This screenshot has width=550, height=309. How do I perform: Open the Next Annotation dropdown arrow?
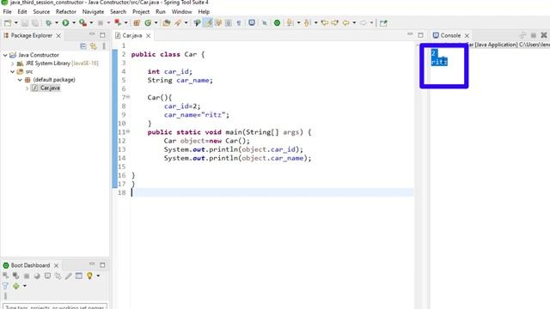coord(298,23)
